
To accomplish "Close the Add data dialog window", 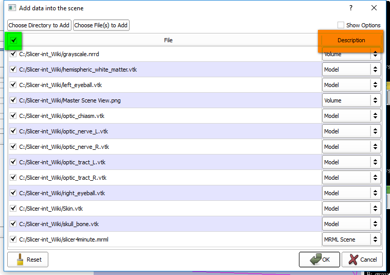I will pos(374,8).
